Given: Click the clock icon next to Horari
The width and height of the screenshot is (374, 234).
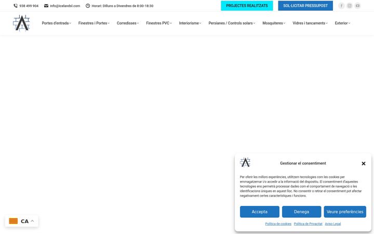Looking at the screenshot, I should pos(88,6).
